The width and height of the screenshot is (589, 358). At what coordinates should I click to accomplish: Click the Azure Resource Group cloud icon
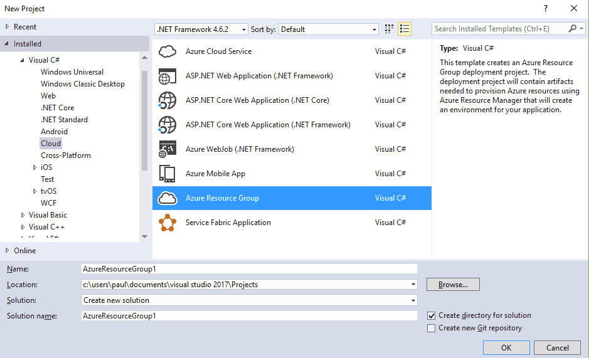[x=167, y=198]
